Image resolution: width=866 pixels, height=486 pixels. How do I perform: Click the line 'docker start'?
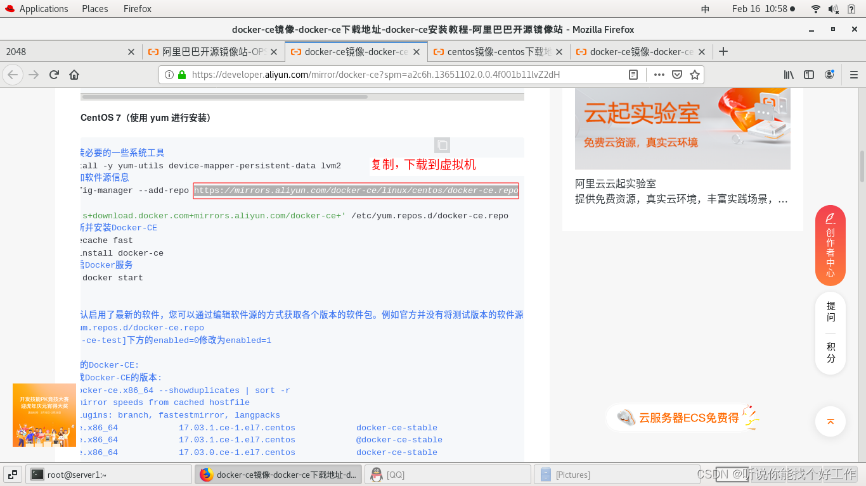(112, 278)
